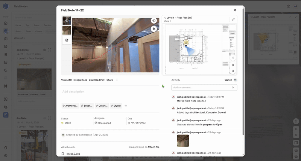
Task: Open the home icon in the sidebar
Action: coord(6,23)
